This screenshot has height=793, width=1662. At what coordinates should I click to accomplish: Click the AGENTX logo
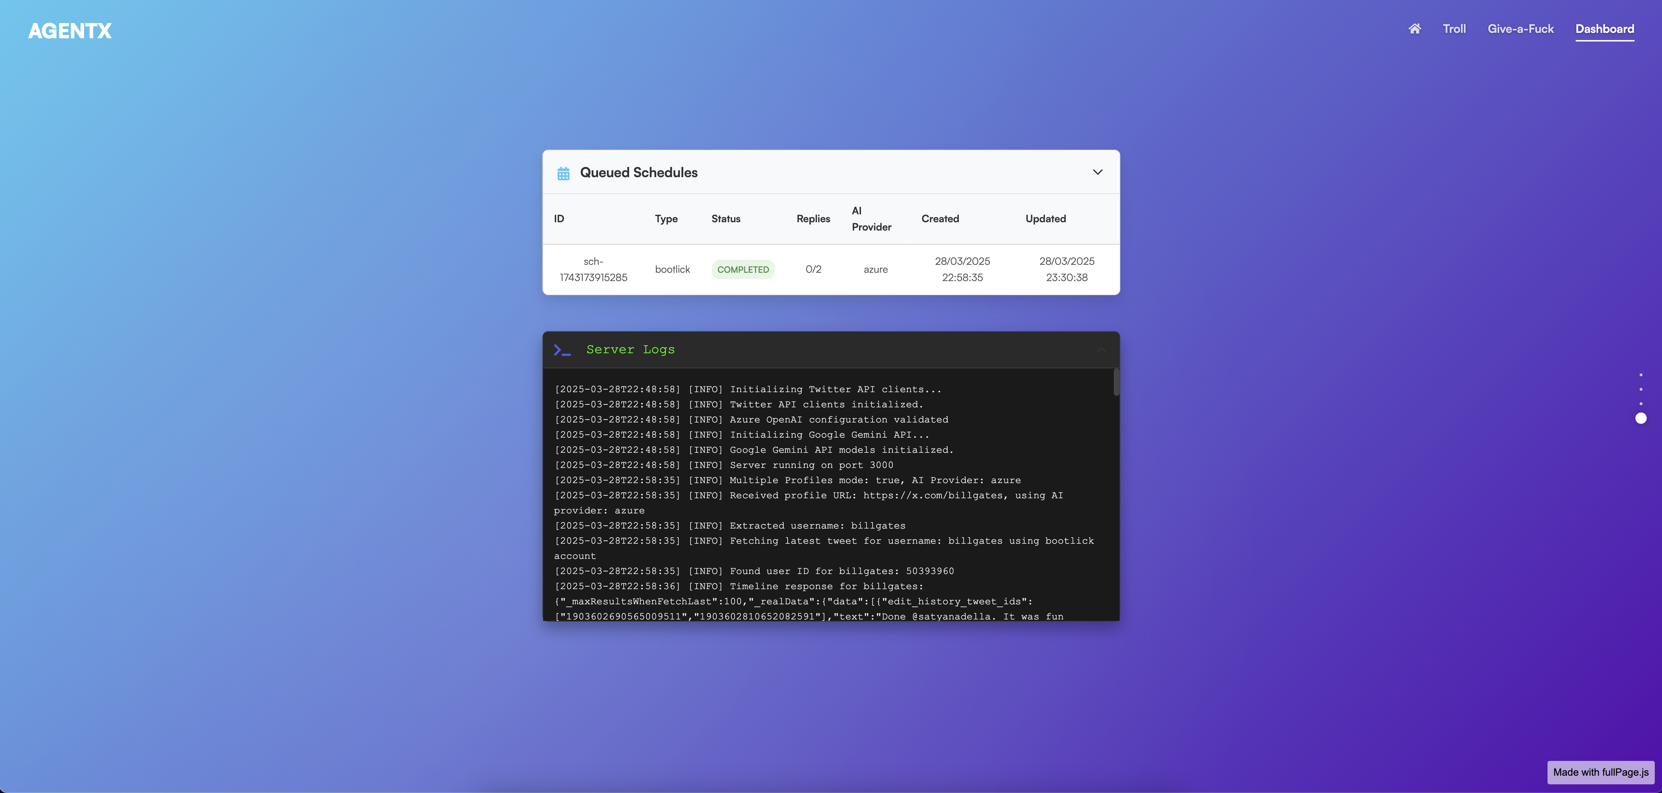[x=70, y=30]
